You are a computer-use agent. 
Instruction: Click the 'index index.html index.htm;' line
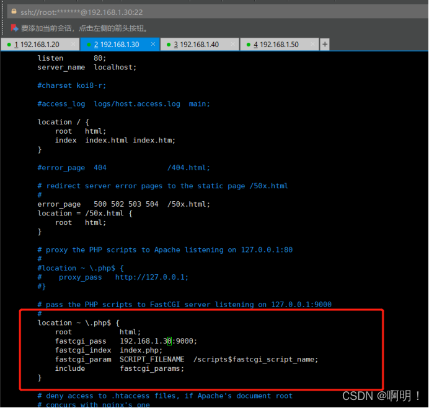[115, 141]
